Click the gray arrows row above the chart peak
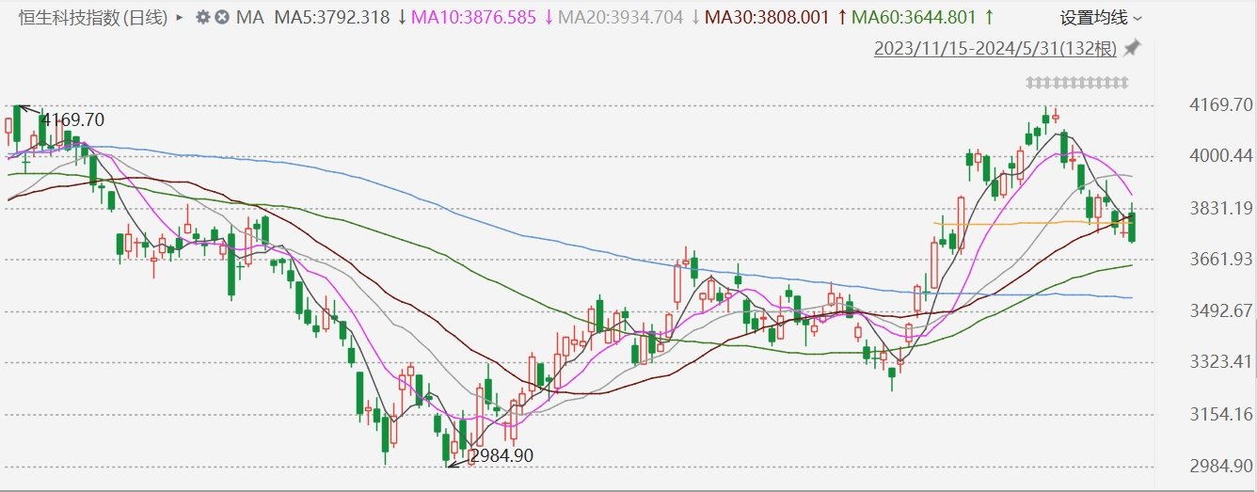 click(x=1076, y=83)
